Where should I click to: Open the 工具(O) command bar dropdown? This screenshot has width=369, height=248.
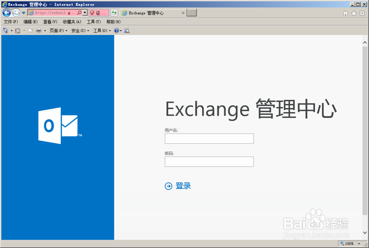102,31
